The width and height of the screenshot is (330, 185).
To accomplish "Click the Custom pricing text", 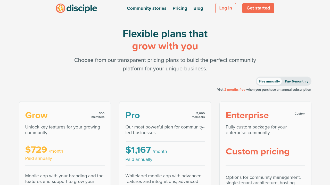I will click(257, 151).
